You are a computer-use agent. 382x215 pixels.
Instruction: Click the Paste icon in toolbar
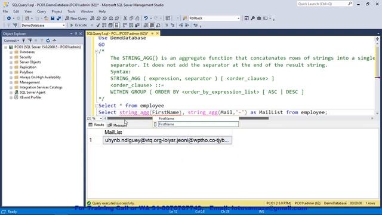(137, 19)
